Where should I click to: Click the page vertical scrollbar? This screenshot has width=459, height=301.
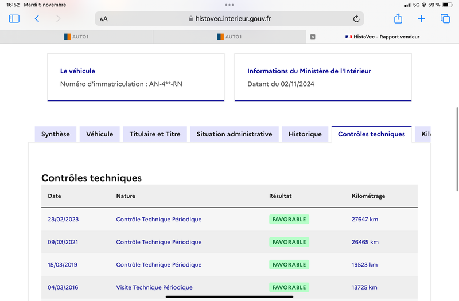457,149
